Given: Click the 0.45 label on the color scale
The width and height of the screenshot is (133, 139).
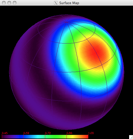Looking at the screenshot, I should pos(5,133).
